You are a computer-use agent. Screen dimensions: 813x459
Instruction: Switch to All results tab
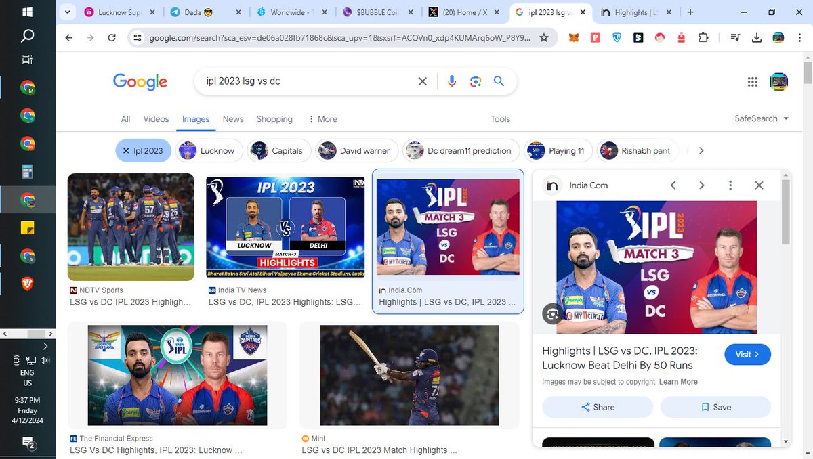(125, 118)
